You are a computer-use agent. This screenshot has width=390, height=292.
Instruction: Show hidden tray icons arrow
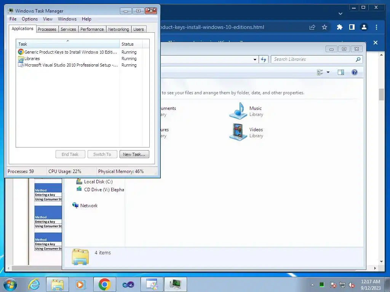click(312, 285)
